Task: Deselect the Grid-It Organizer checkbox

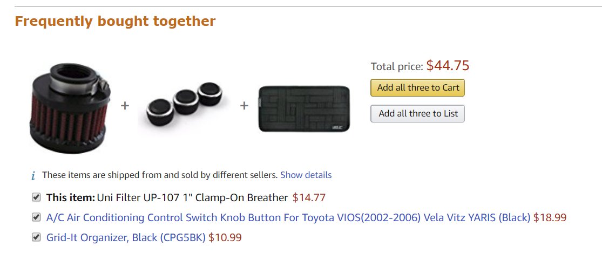Action: 36,237
